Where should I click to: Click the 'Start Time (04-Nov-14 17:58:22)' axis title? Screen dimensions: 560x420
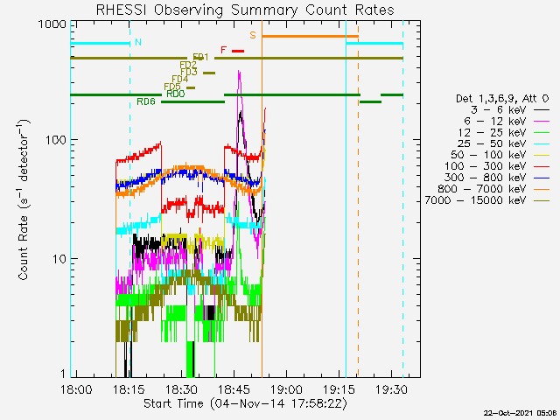(245, 403)
